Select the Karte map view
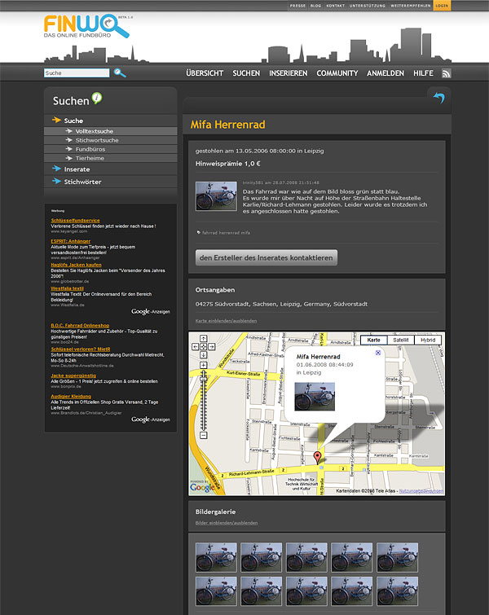Screen dimensions: 489x615 point(373,340)
